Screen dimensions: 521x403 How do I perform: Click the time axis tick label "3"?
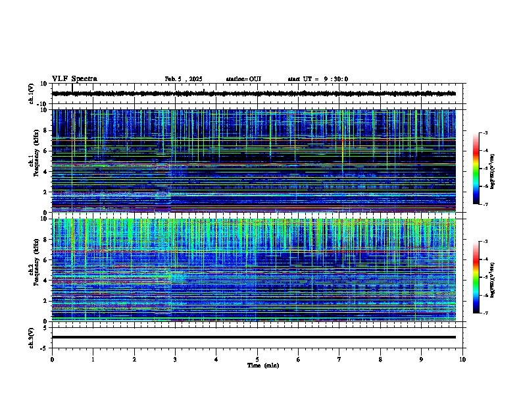tap(175, 360)
